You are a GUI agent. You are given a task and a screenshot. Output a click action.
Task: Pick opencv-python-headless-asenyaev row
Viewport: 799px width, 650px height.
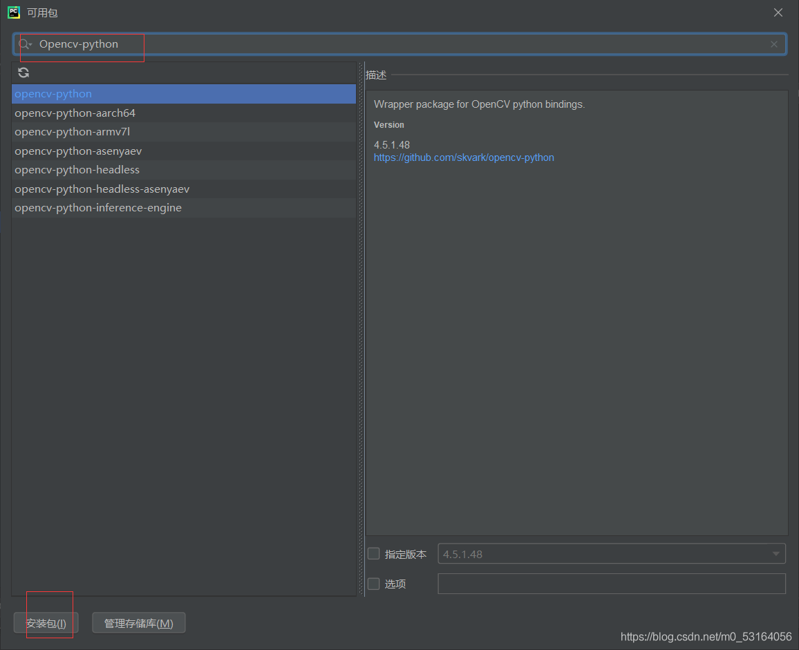(183, 189)
